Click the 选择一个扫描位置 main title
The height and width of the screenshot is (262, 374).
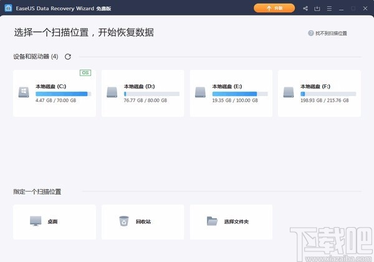pyautogui.click(x=84, y=32)
